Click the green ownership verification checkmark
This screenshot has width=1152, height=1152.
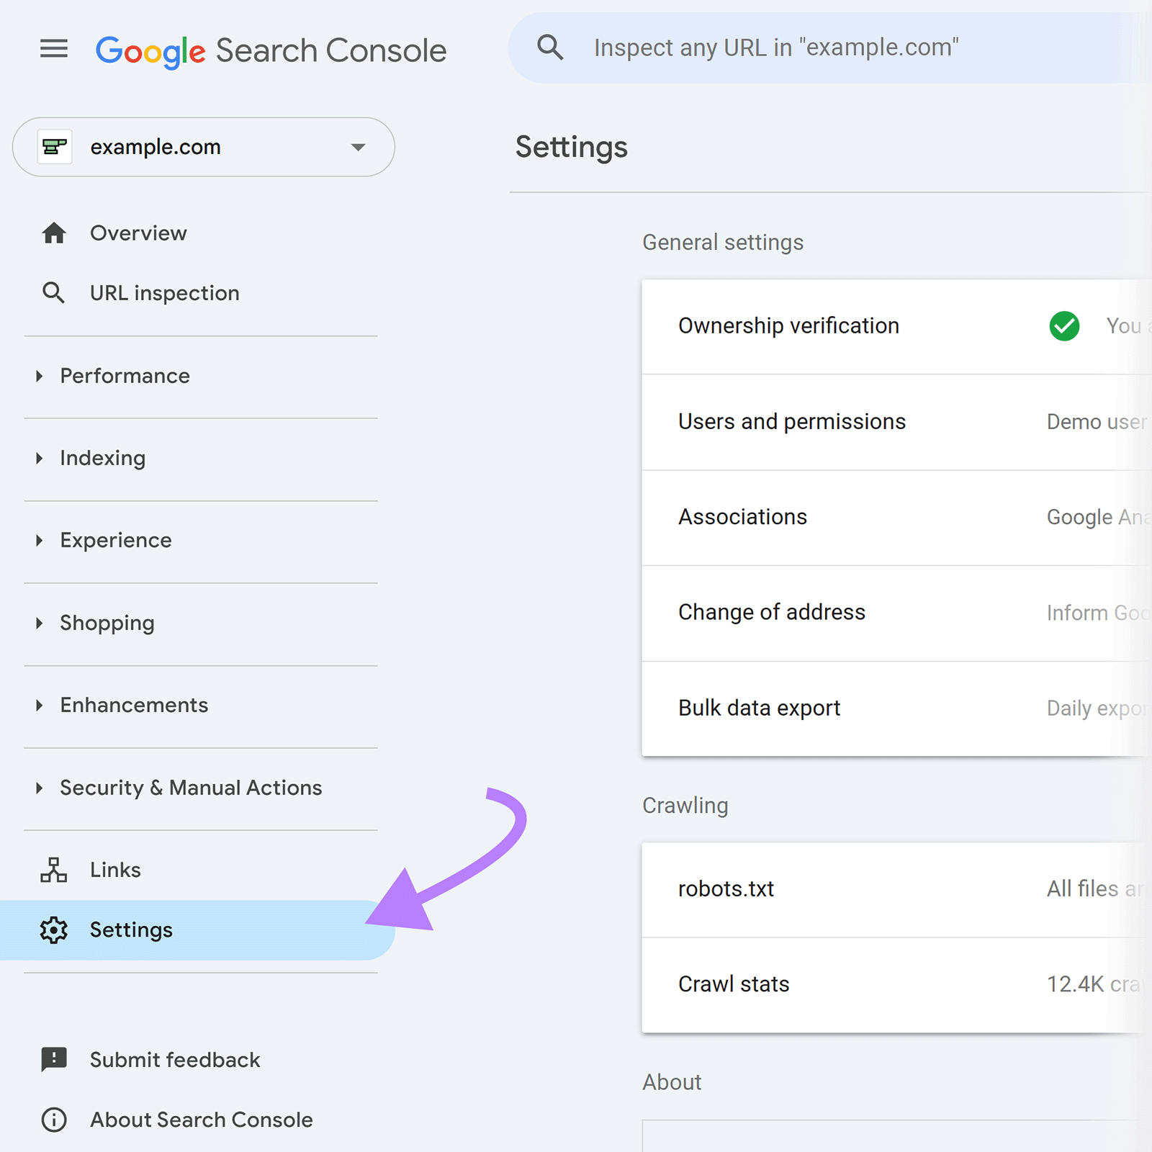click(1063, 326)
